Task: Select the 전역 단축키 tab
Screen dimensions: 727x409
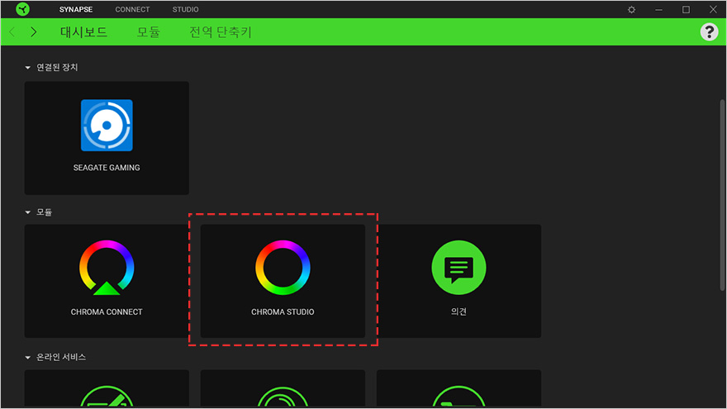Action: coord(221,32)
